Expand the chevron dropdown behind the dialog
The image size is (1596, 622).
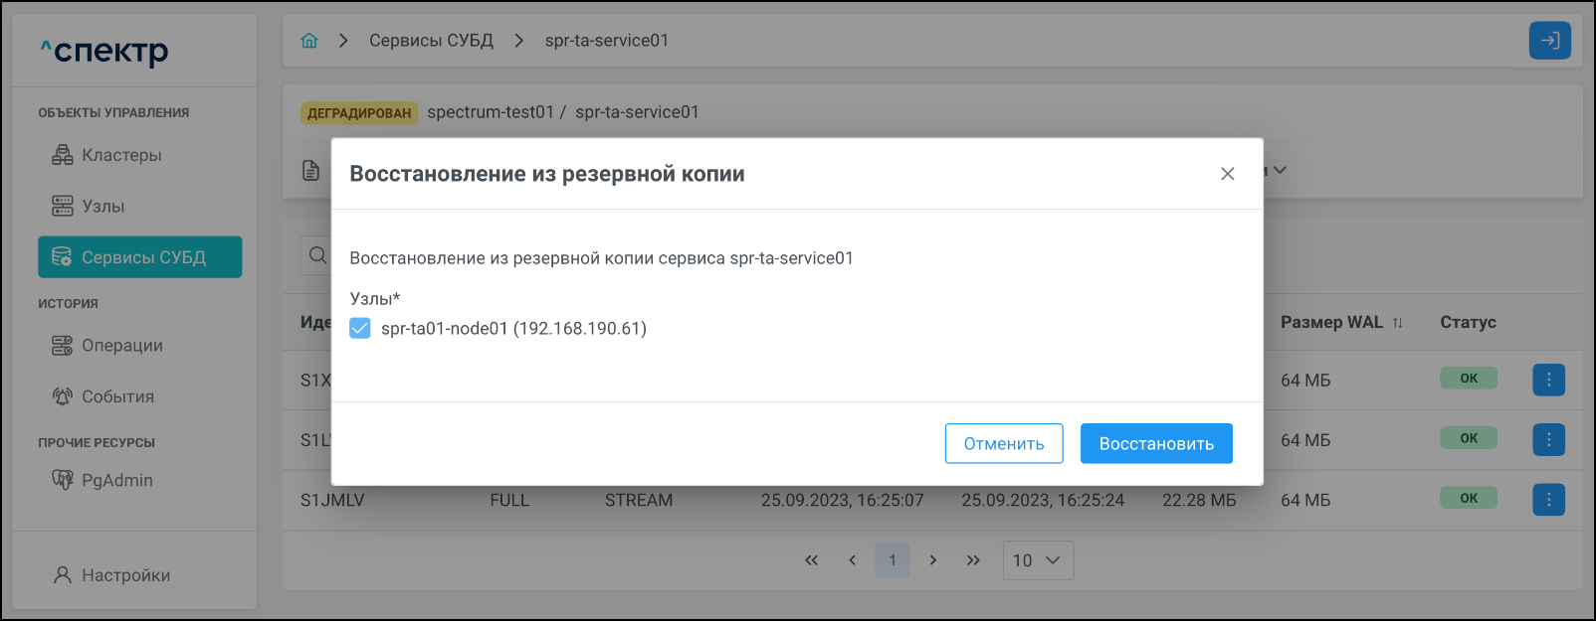tap(1281, 170)
